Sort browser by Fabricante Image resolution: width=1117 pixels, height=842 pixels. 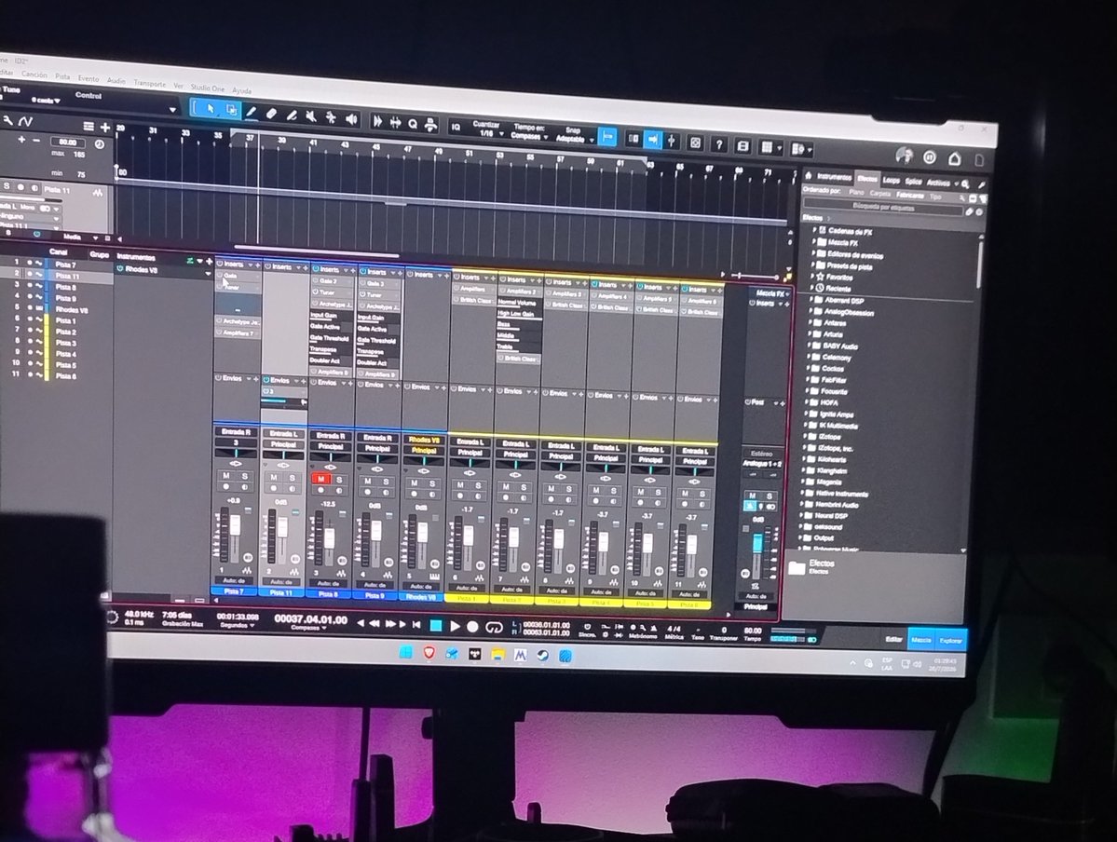[909, 195]
